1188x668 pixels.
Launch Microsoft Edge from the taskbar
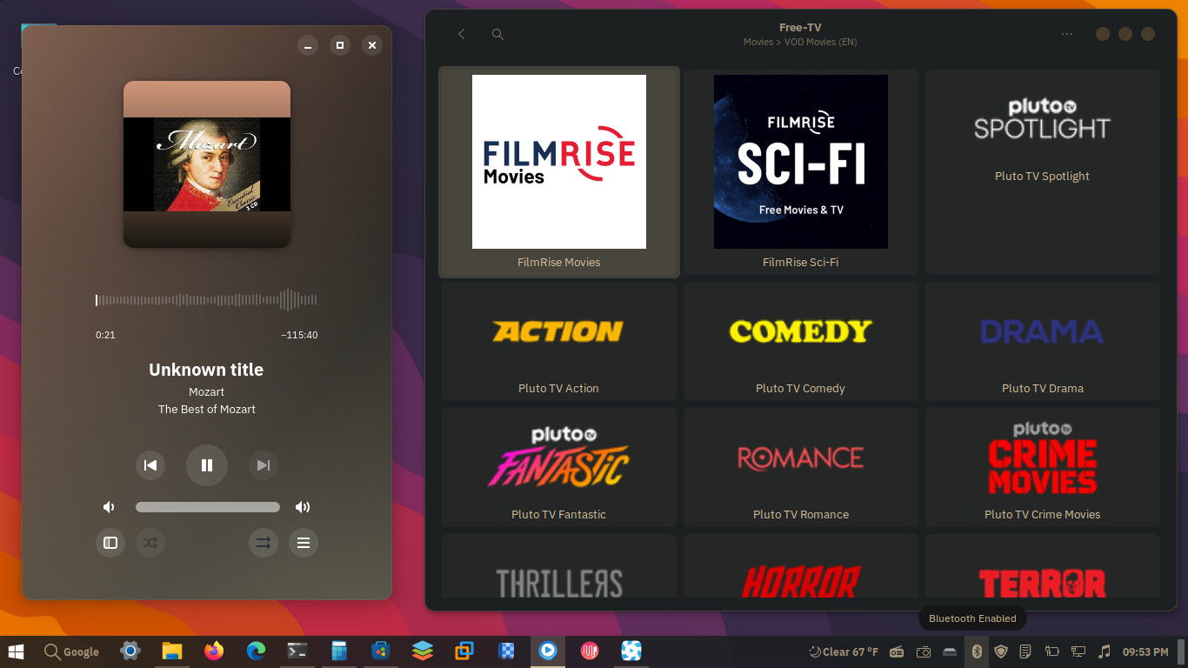[x=256, y=651]
